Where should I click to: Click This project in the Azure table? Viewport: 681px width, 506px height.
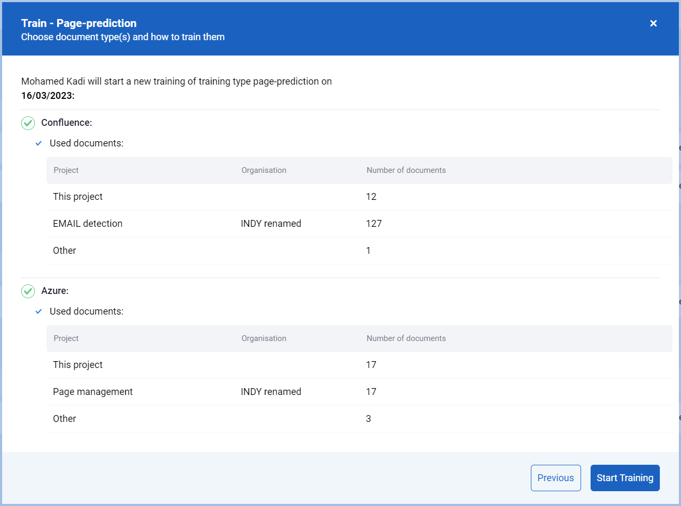click(x=78, y=365)
